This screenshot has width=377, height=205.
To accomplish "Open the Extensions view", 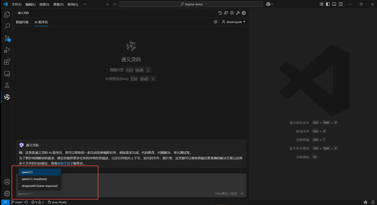I will (x=7, y=62).
